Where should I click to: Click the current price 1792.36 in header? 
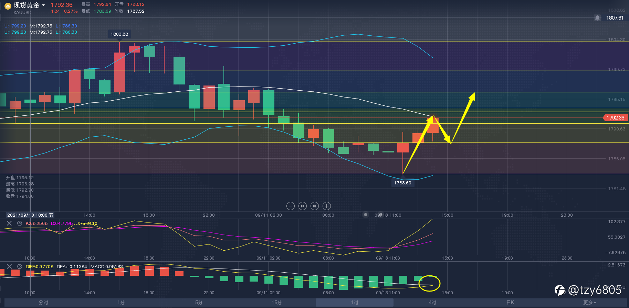62,5
